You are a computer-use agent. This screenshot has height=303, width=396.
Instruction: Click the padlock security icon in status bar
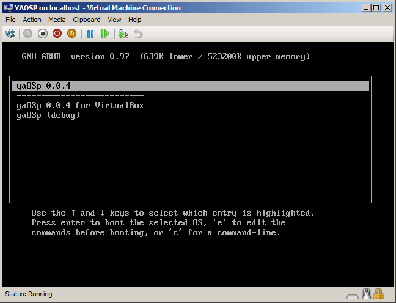(378, 294)
